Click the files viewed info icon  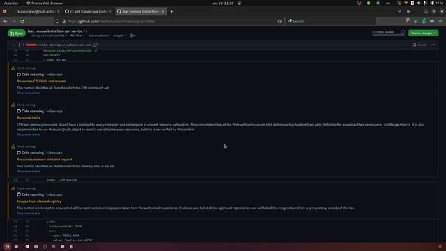pos(403,32)
